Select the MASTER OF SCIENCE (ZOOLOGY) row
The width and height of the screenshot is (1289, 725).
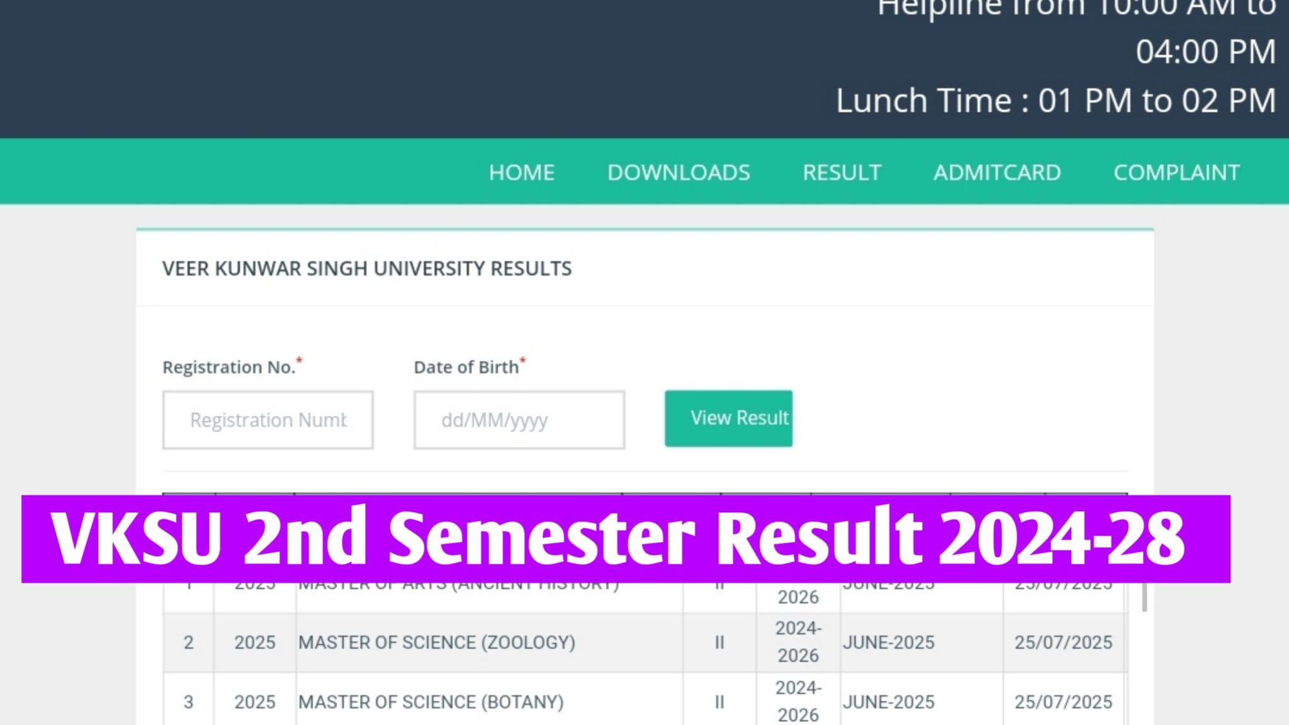(437, 643)
